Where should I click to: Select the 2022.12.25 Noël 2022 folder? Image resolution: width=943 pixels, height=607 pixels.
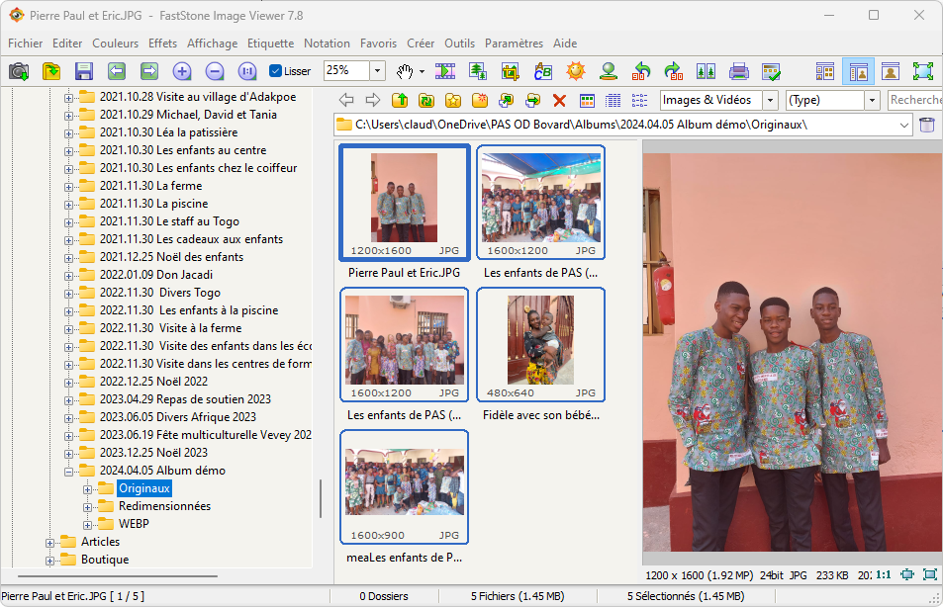pos(153,382)
